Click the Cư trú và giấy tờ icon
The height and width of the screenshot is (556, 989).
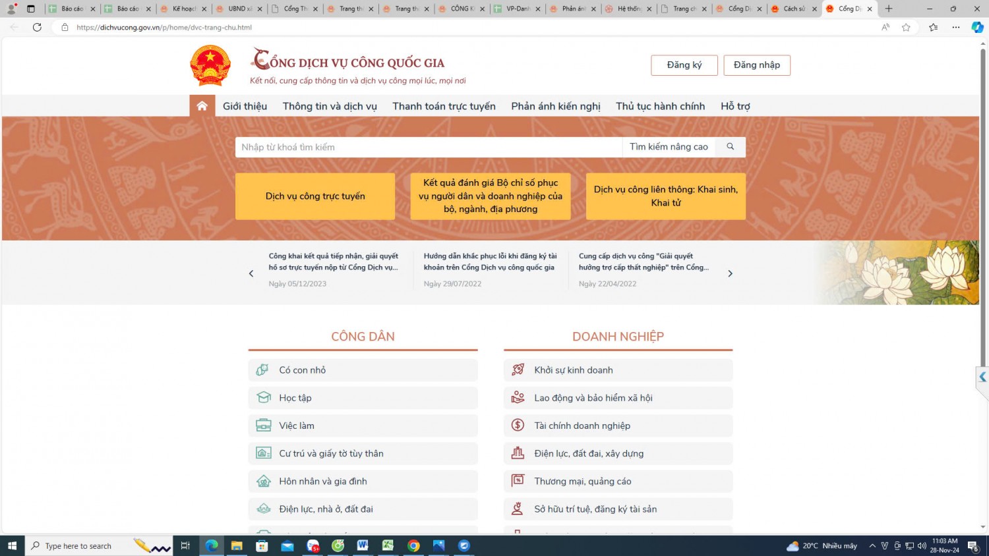[264, 453]
